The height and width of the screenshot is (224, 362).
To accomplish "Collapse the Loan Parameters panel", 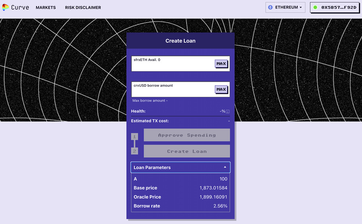I will (180, 167).
